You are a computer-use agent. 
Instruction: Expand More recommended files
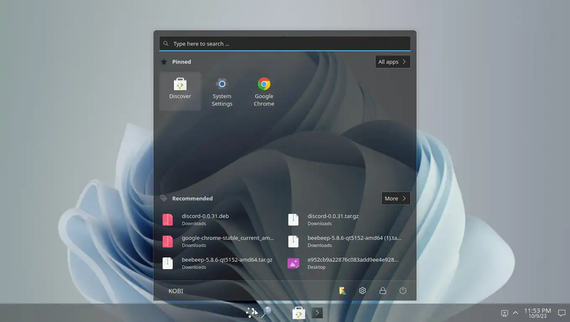tap(396, 198)
